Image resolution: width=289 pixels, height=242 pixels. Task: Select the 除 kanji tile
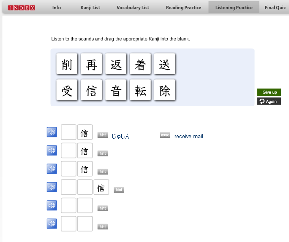pos(164,90)
